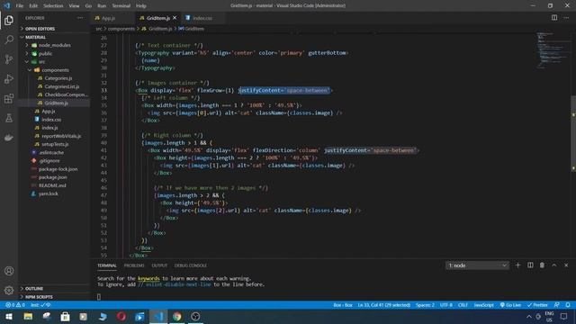
Task: Switch to the index.css editor tab
Action: tap(202, 18)
